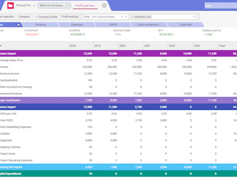Select the Incremental Revenue row label
The image size is (237, 178).
pyautogui.click(x=11, y=93)
